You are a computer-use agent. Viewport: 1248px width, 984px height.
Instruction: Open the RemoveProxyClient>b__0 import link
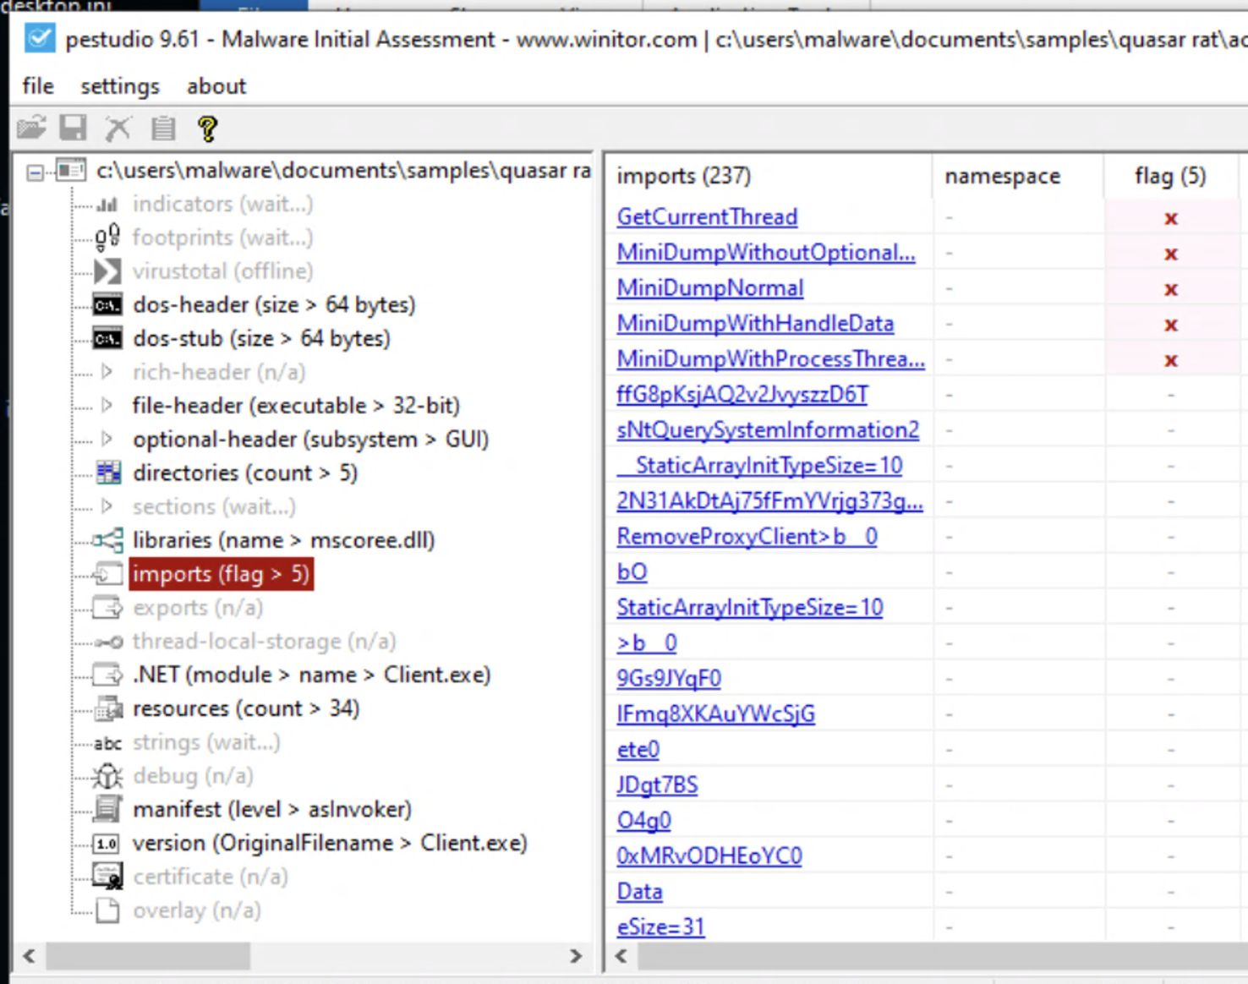point(747,537)
